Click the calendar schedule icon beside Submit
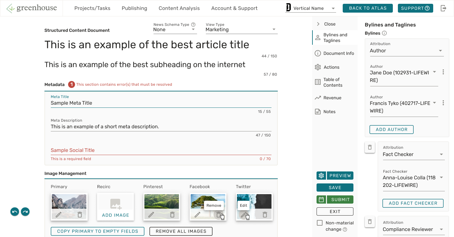The width and height of the screenshot is (454, 237). click(x=321, y=199)
